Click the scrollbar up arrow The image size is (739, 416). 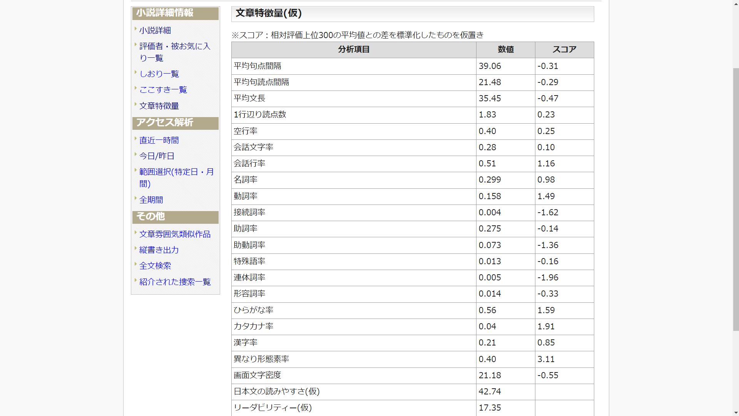point(736,3)
